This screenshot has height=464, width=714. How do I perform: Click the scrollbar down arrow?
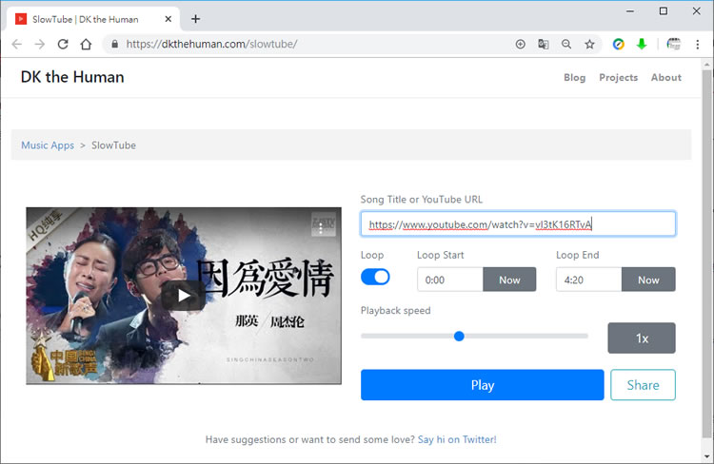click(706, 456)
